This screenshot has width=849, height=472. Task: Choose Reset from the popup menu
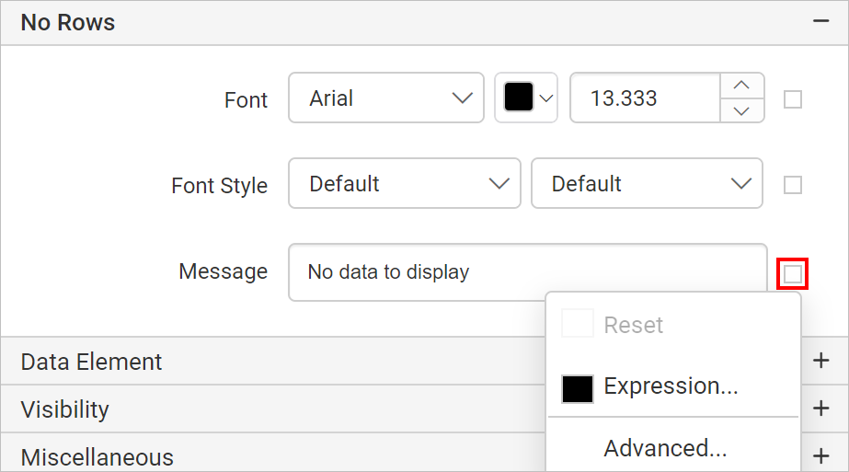pos(673,325)
